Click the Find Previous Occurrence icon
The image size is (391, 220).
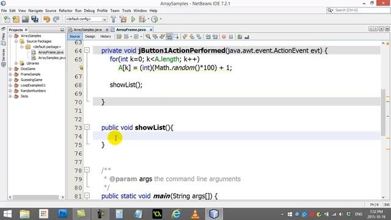[x=155, y=37]
